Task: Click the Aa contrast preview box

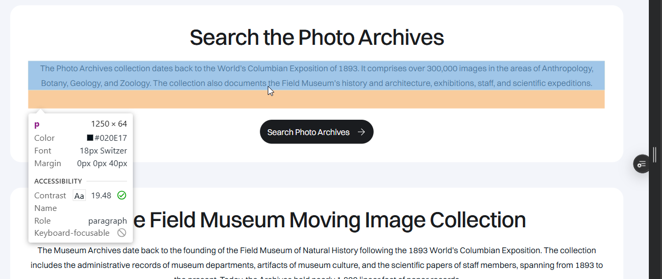Action: point(79,196)
